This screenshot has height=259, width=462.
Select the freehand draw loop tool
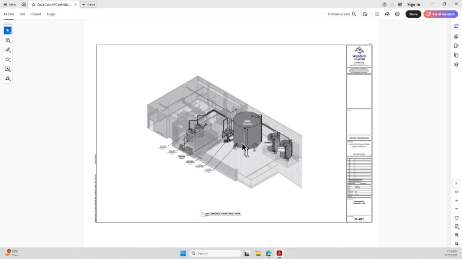(x=8, y=59)
